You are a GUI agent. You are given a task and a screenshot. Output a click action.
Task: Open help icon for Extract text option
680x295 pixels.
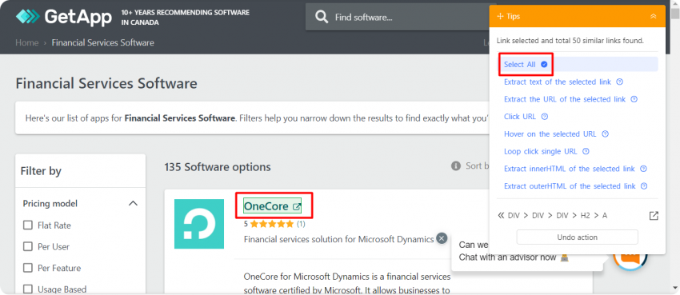click(620, 82)
